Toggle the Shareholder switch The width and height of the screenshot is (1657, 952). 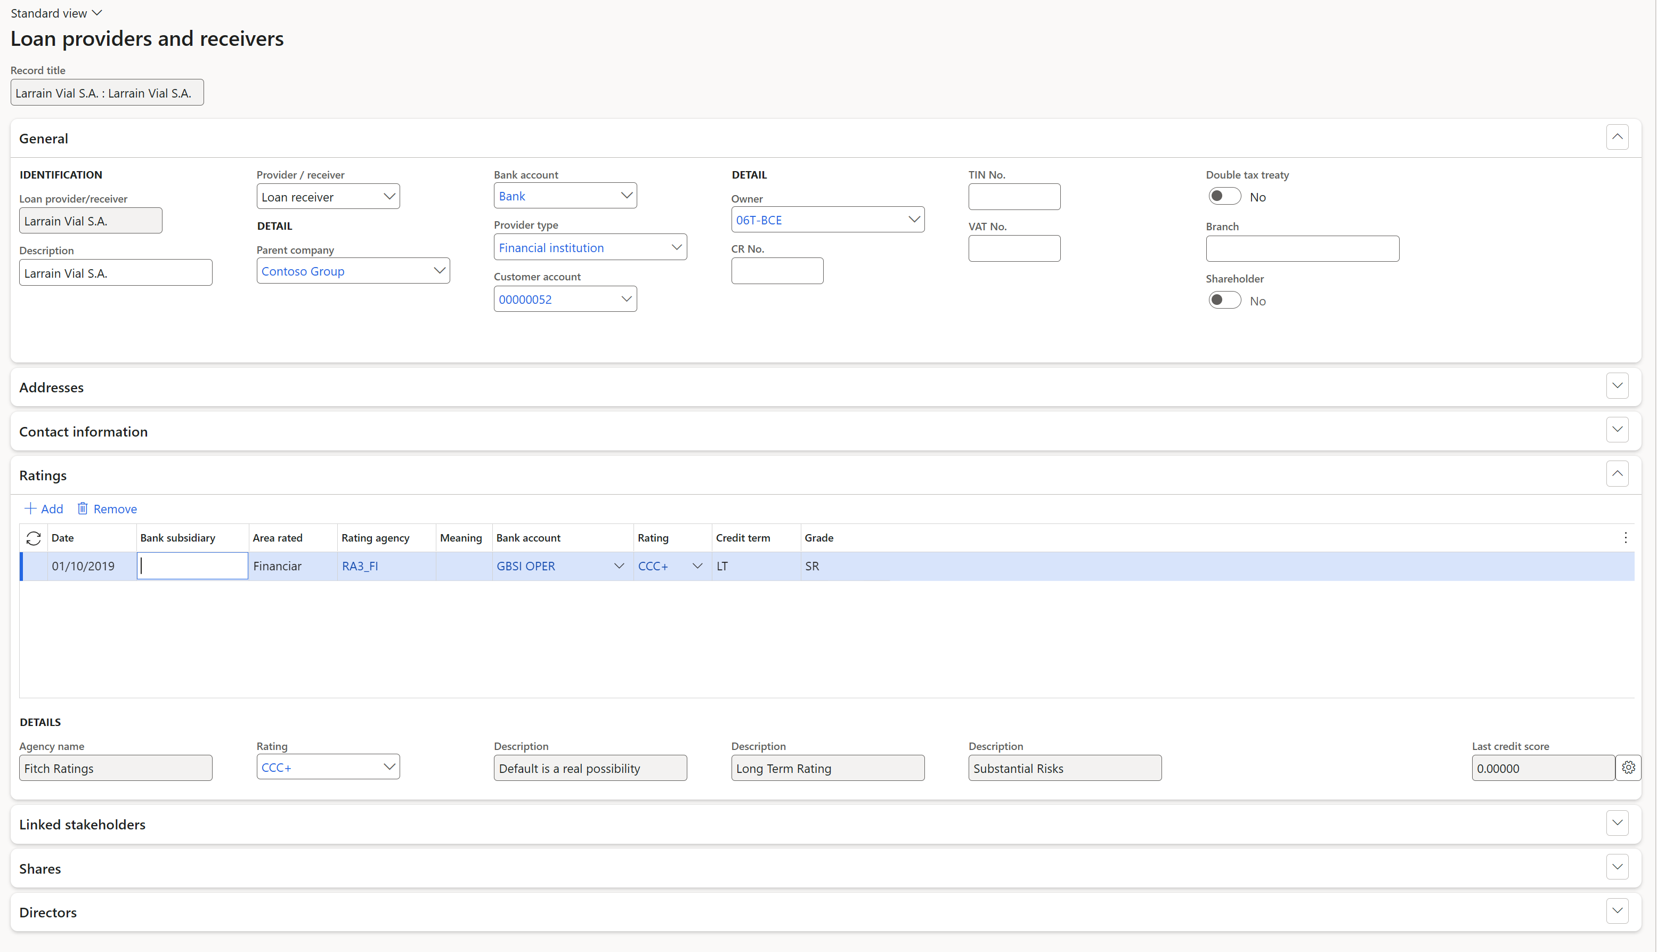[x=1224, y=300]
